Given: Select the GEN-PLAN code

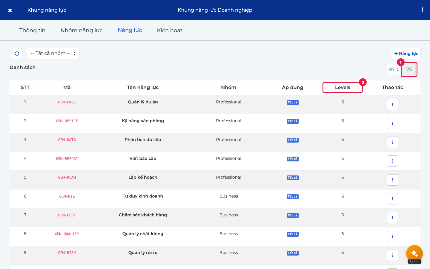Looking at the screenshot, I should pos(67,178).
